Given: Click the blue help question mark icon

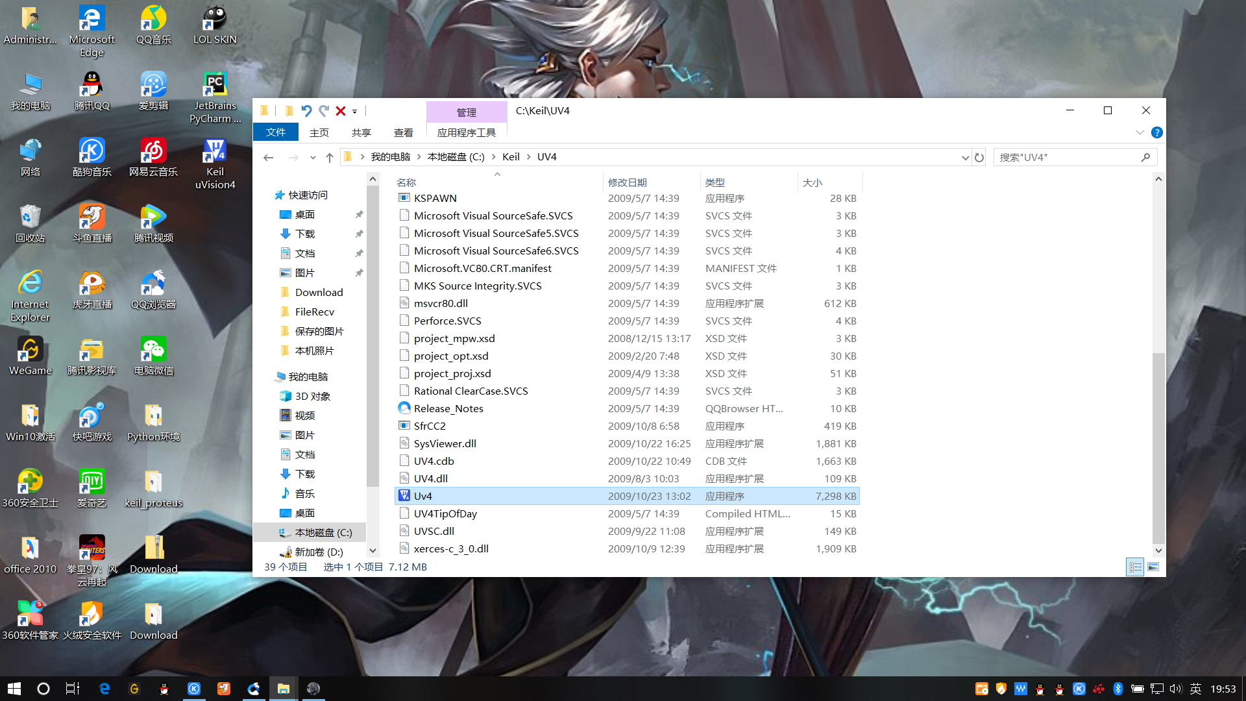Looking at the screenshot, I should [1156, 132].
